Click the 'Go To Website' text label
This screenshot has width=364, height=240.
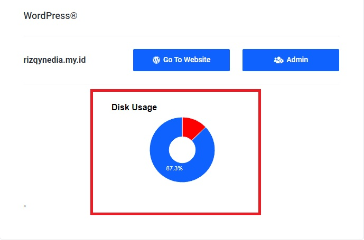(x=186, y=60)
